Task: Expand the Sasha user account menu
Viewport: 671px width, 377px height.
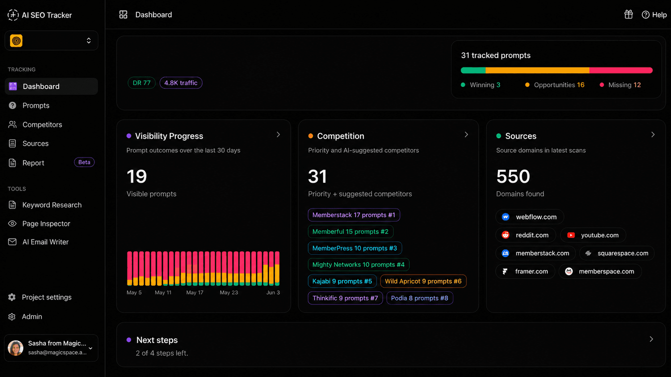Action: click(51, 348)
